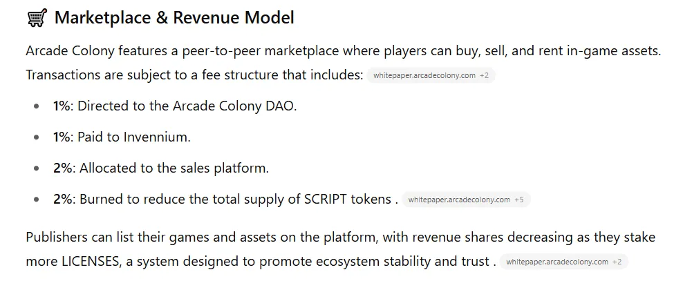Image resolution: width=683 pixels, height=281 pixels.
Task: Open the citation chip after "stability and trust"
Action: [563, 262]
